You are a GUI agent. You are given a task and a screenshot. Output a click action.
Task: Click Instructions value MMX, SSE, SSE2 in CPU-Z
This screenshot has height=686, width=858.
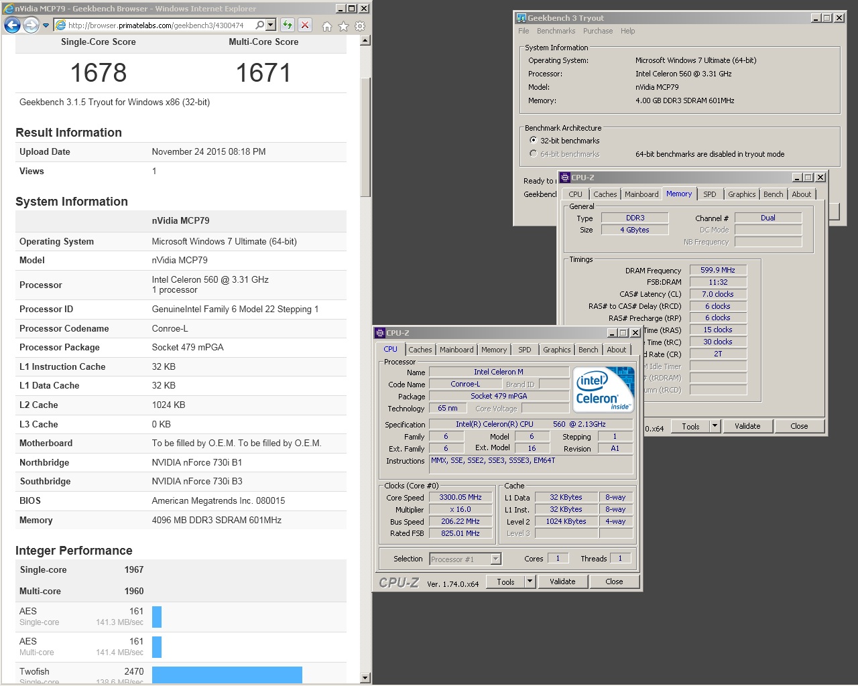(531, 464)
